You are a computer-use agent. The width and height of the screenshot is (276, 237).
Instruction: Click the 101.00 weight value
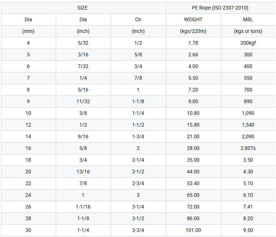pos(193,230)
